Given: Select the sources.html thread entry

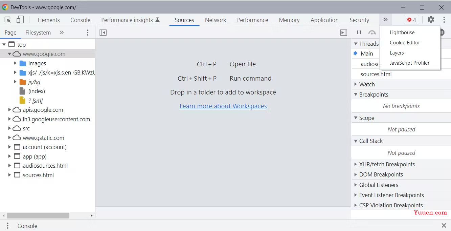Looking at the screenshot, I should (401, 74).
